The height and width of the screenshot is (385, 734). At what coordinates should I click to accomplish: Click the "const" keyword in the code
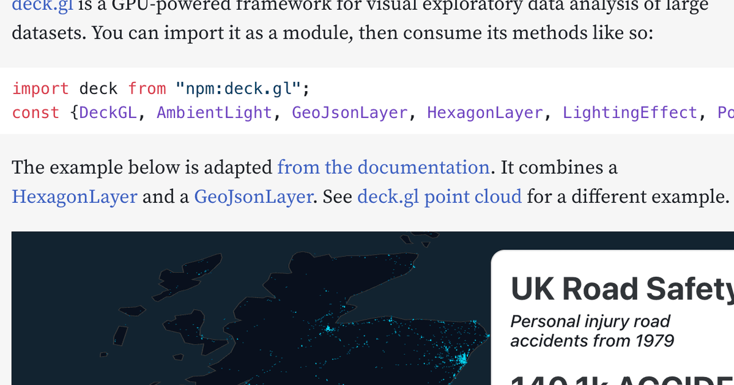[x=35, y=113]
